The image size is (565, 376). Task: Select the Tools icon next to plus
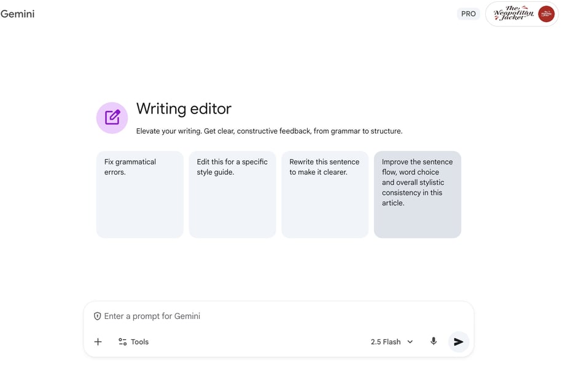(121, 341)
